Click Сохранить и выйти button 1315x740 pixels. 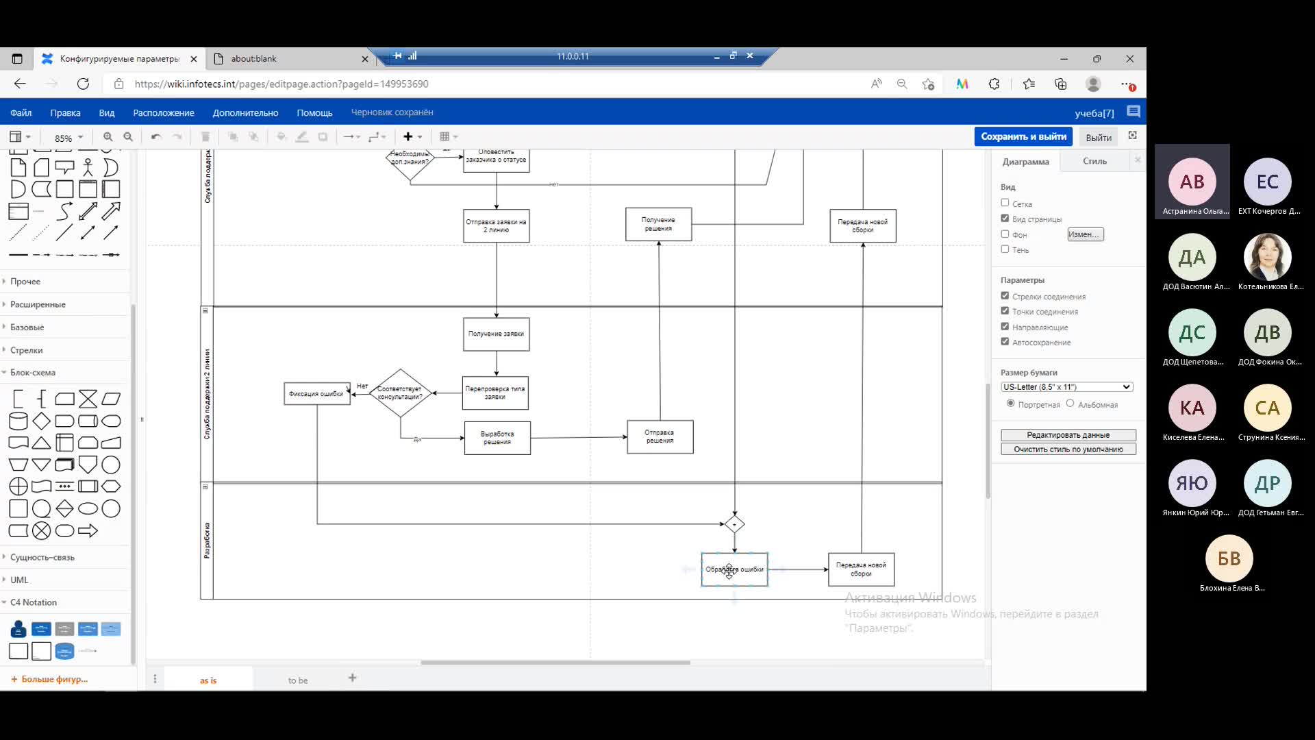pyautogui.click(x=1023, y=136)
